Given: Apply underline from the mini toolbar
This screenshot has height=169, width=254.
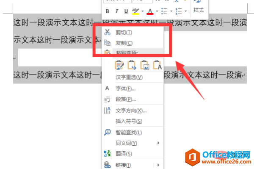Looking at the screenshot, I should [x=126, y=11].
